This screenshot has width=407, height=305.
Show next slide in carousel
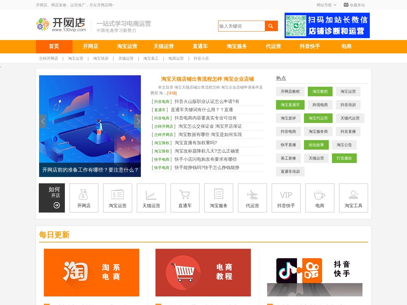[137, 121]
